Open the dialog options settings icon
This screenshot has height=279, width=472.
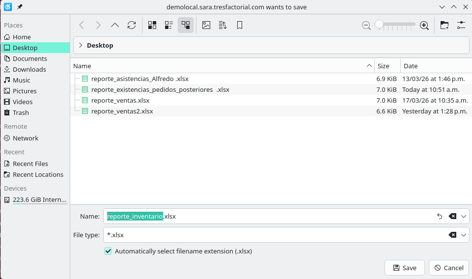point(461,25)
